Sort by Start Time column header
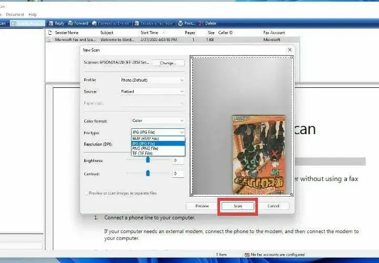 (x=149, y=33)
